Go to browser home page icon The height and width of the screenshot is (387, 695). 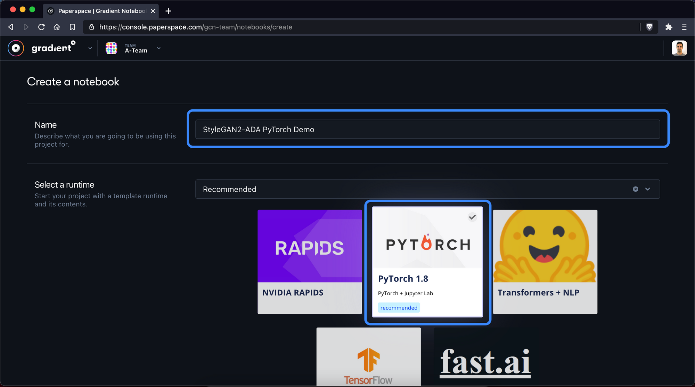[57, 27]
